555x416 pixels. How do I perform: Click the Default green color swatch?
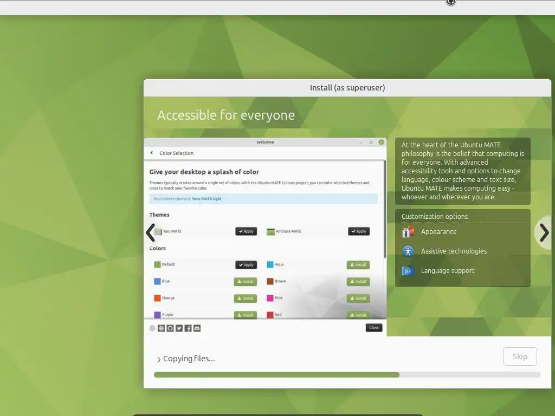click(x=158, y=264)
